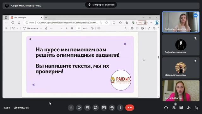Viewport: 202px width, 114px height.
Task: Open more options three-dot menu in call bar
Action: [120, 108]
